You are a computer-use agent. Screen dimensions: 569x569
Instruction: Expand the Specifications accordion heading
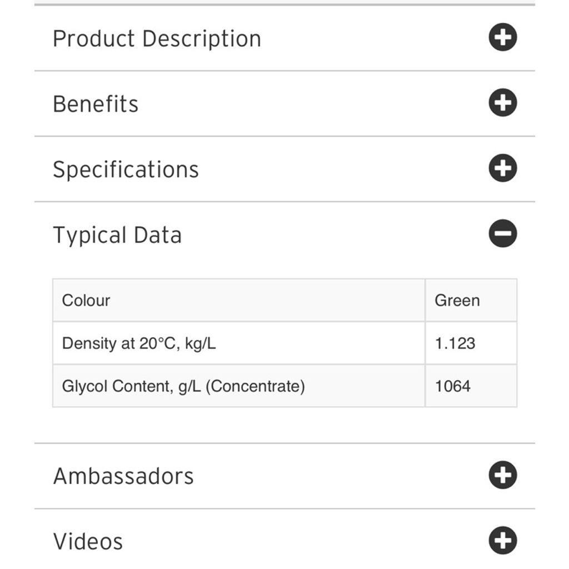click(126, 170)
